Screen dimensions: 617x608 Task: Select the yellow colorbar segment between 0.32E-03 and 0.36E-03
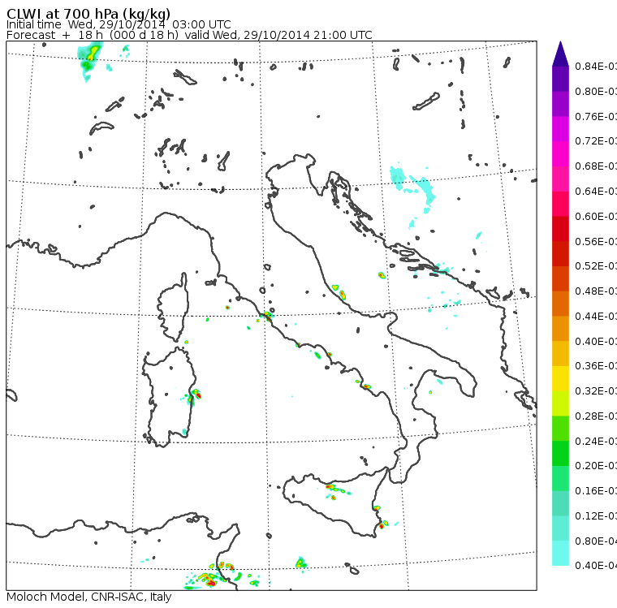(560, 378)
